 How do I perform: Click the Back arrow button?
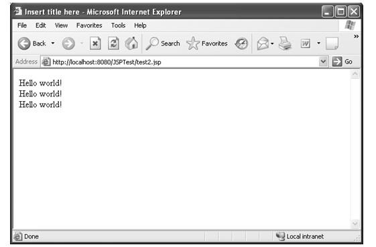point(24,44)
